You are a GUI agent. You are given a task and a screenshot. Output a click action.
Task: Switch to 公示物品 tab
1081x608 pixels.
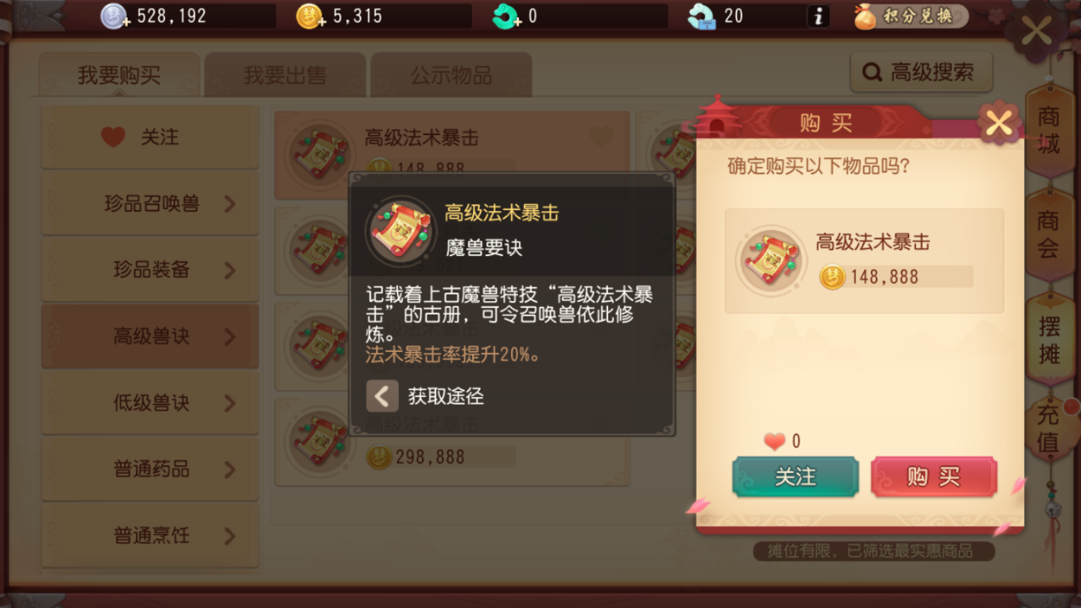click(x=451, y=75)
